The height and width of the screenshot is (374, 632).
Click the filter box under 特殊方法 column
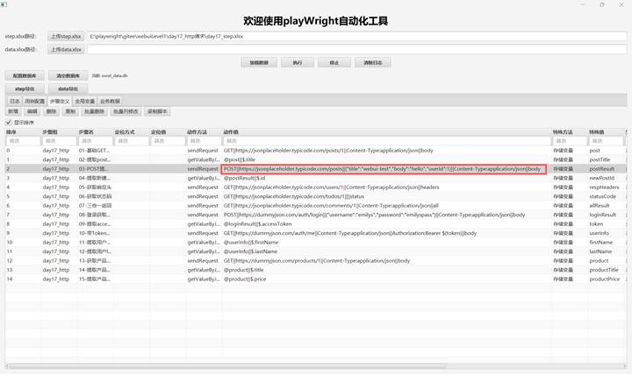click(570, 141)
